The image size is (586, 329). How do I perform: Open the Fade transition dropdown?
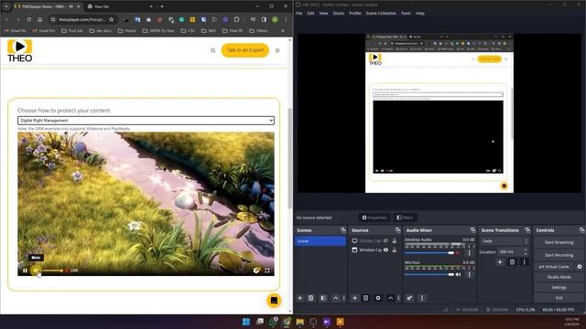(505, 241)
